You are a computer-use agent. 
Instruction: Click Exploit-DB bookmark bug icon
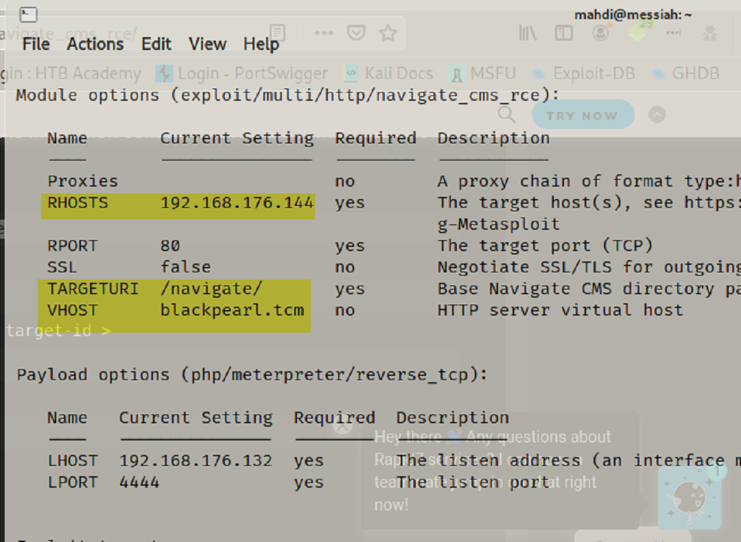[539, 73]
